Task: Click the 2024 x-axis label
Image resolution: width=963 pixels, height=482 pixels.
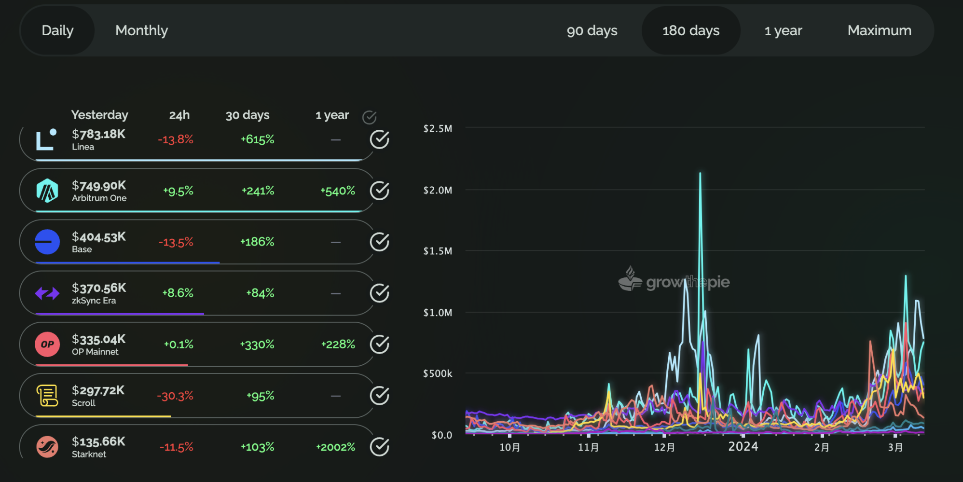Action: click(743, 447)
